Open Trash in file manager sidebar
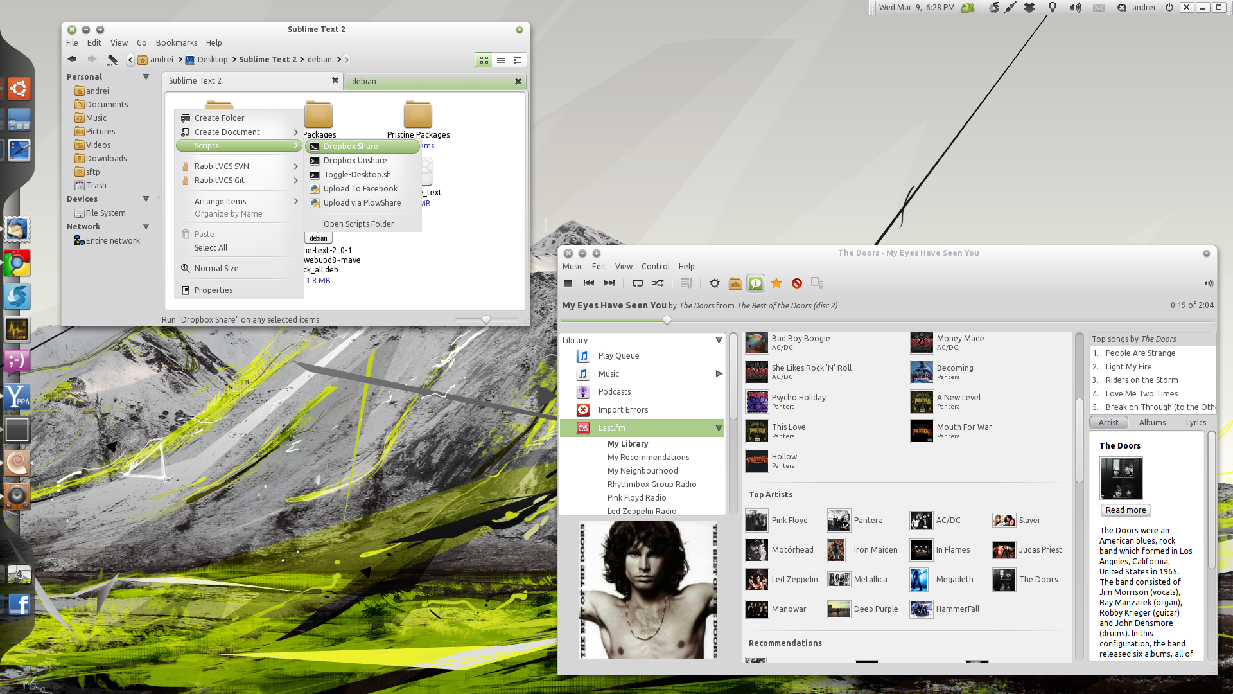 [x=96, y=186]
